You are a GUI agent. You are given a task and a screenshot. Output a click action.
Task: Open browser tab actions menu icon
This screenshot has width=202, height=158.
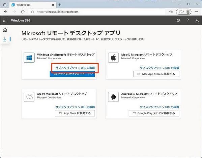pyautogui.click(x=5, y=5)
